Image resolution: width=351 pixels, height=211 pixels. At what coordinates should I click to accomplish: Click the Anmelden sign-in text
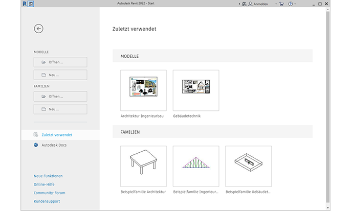[x=260, y=4]
